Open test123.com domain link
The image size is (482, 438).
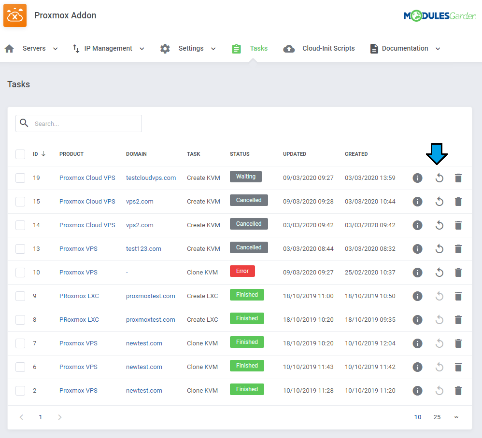tap(143, 249)
